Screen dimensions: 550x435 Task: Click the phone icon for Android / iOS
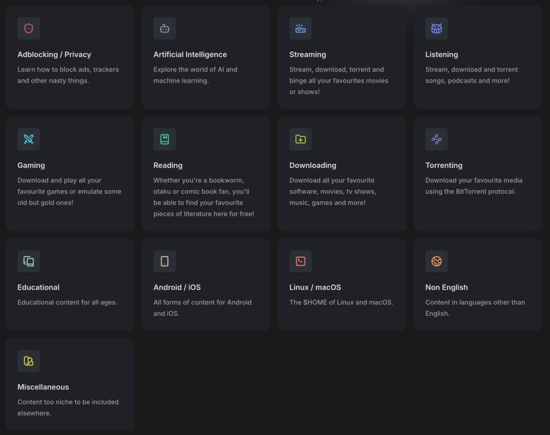point(165,261)
